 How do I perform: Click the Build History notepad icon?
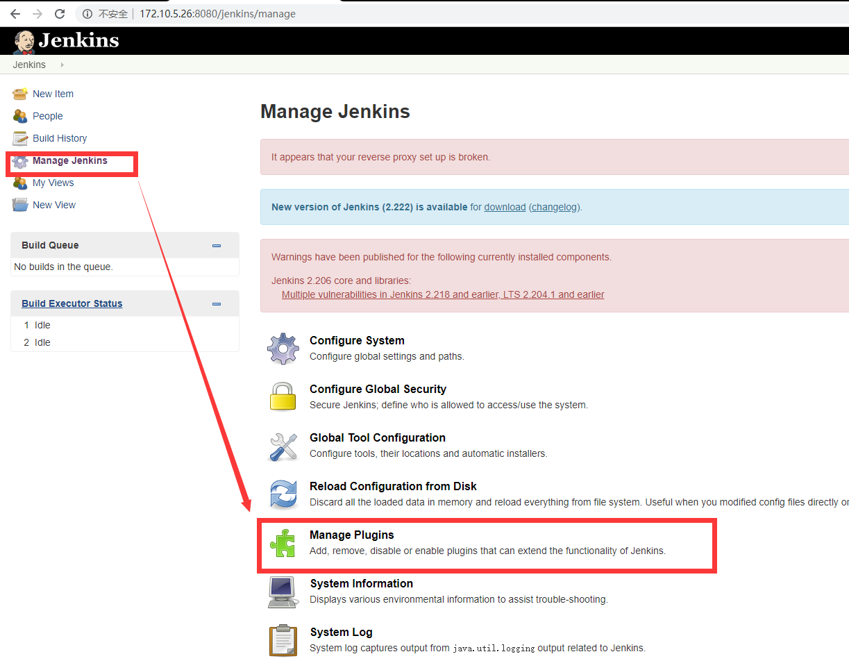[x=20, y=138]
